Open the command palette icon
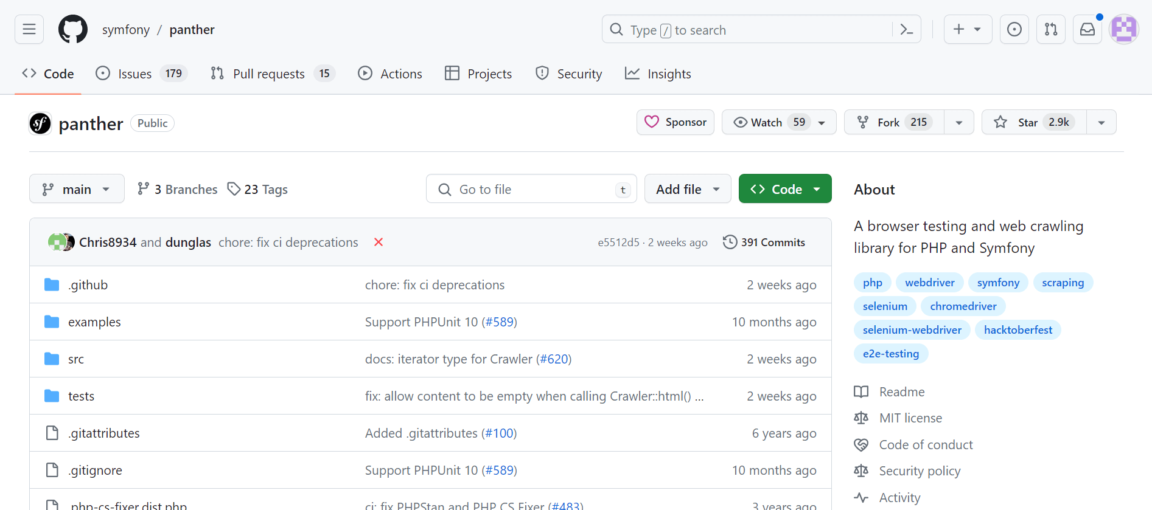The image size is (1152, 510). (906, 29)
